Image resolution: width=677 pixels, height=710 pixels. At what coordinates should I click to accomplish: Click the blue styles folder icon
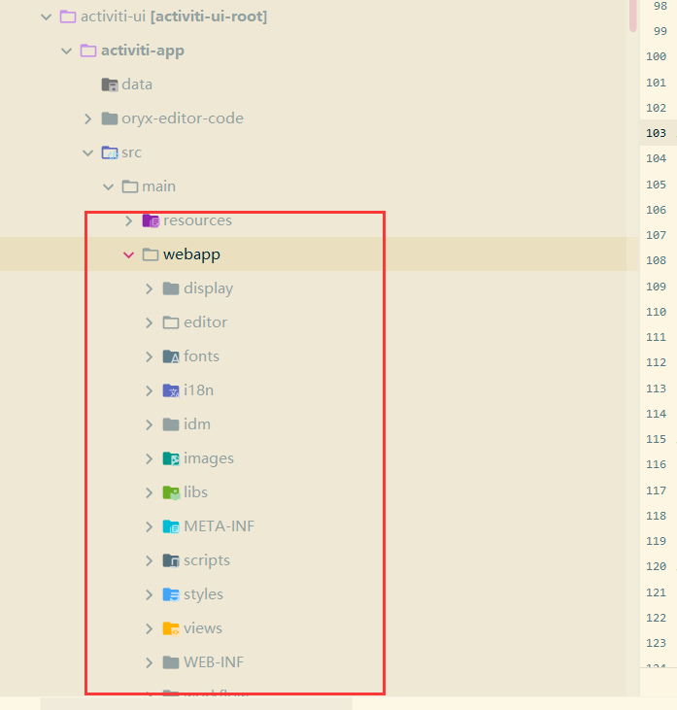[x=171, y=594]
